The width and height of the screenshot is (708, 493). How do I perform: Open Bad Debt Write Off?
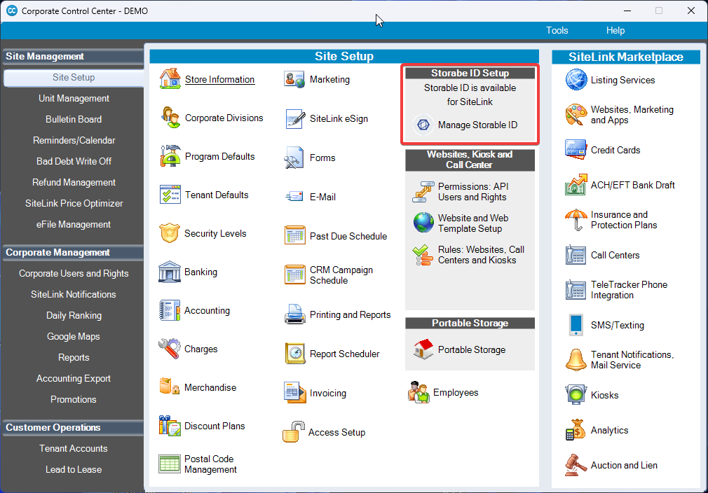click(74, 161)
